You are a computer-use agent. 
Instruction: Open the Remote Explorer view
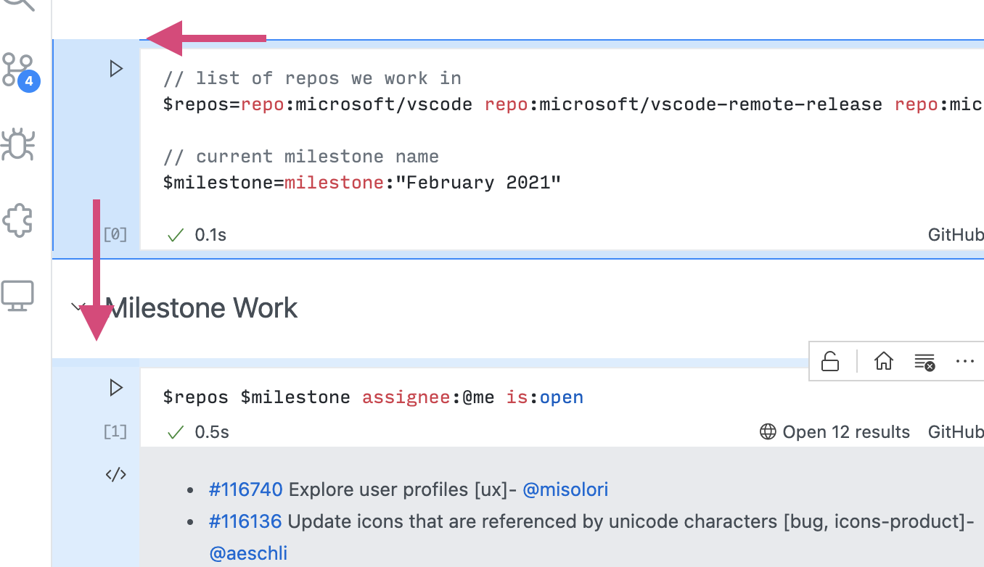tap(20, 294)
